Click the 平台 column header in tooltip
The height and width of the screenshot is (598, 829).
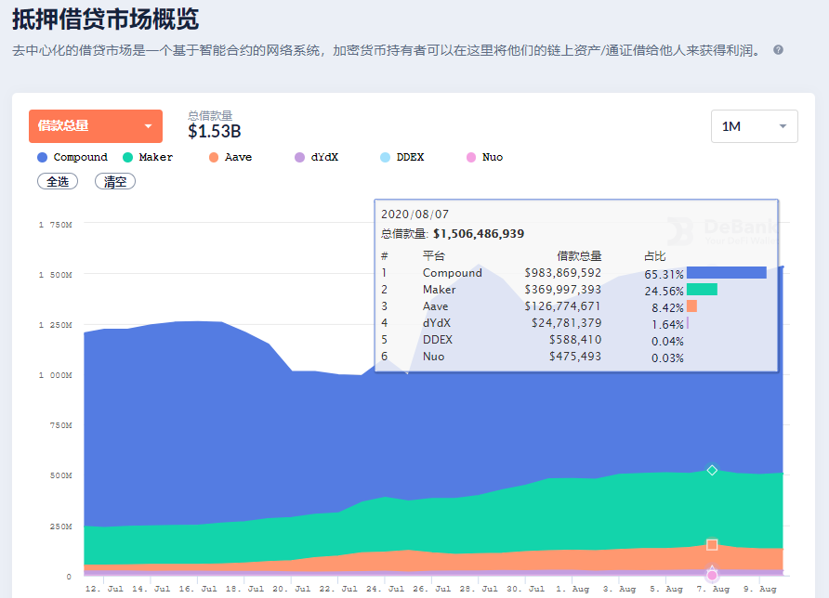(x=434, y=255)
